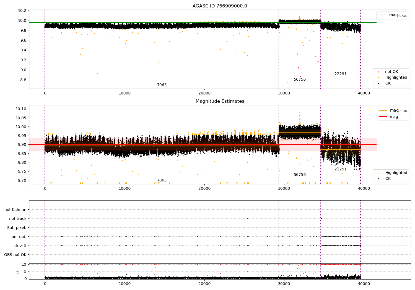This screenshot has width=415, height=290.
Task: Click the '10000' x-tick under the top plot
Action: tap(124, 93)
